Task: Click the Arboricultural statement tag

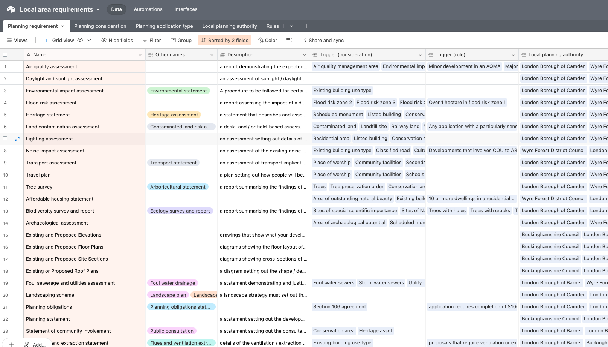Action: click(178, 187)
